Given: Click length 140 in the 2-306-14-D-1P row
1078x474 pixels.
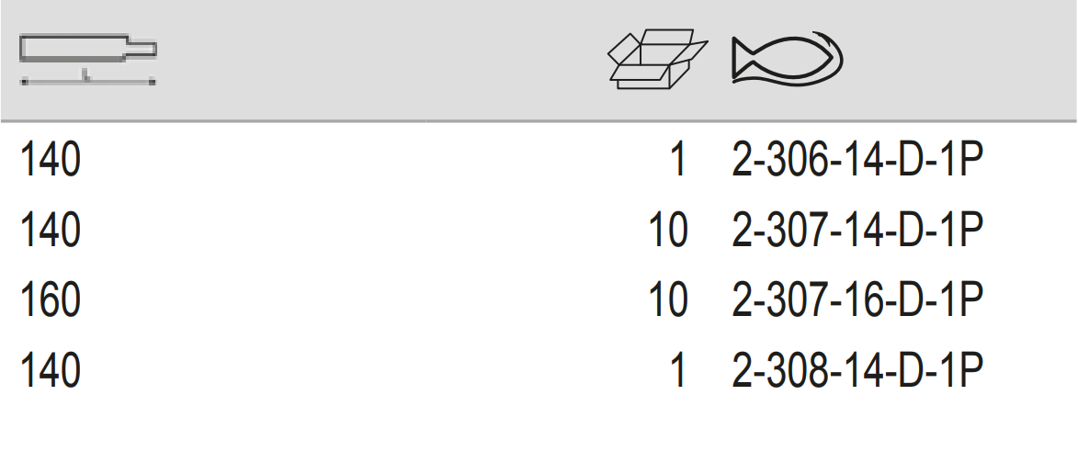Looking at the screenshot, I should tap(51, 161).
